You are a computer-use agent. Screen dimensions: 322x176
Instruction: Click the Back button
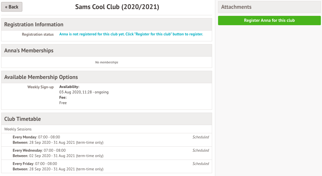tap(12, 7)
